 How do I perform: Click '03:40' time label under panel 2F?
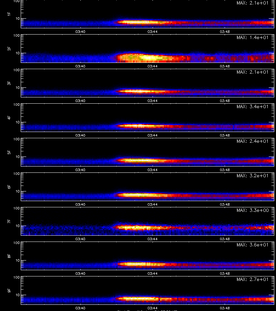point(80,66)
